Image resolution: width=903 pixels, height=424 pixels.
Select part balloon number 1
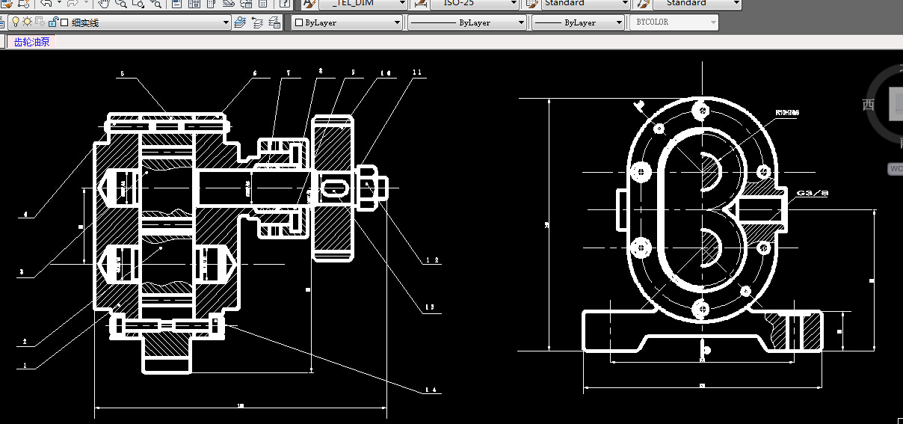[x=25, y=366]
